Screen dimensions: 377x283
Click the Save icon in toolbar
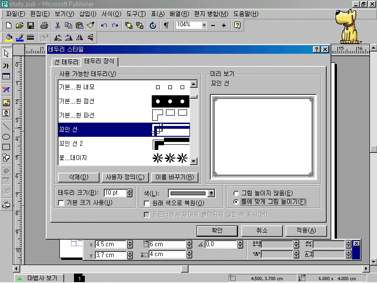(31, 25)
